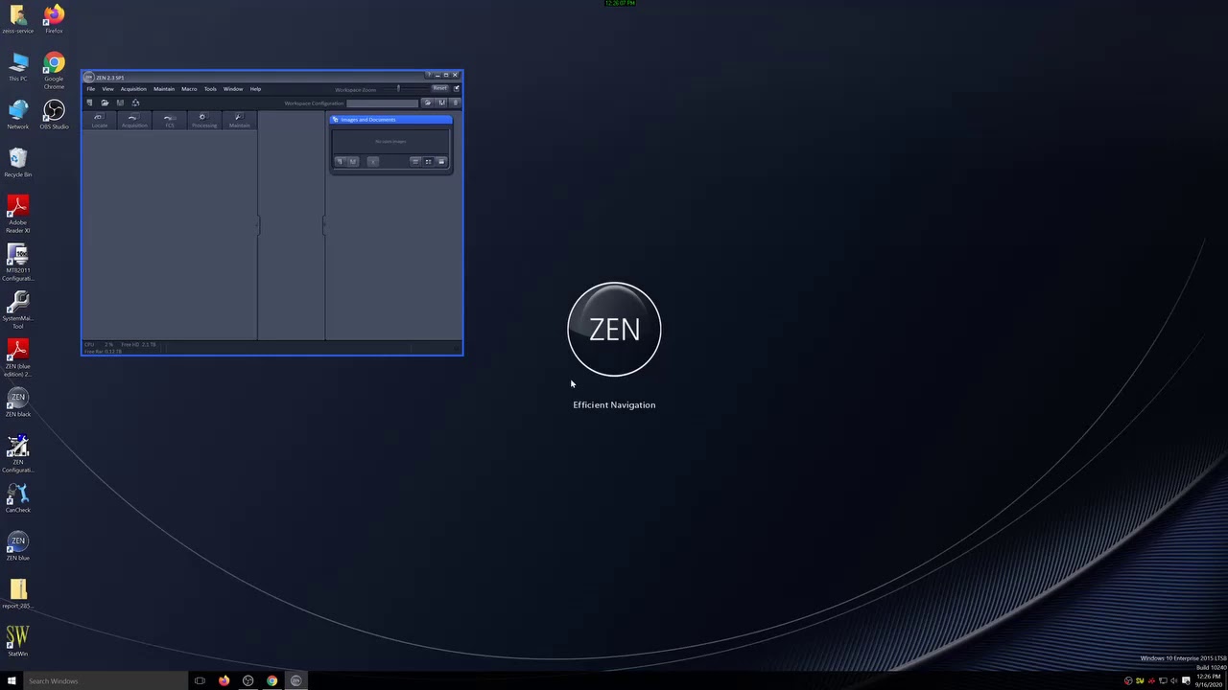Save the workspace configuration

tap(441, 103)
